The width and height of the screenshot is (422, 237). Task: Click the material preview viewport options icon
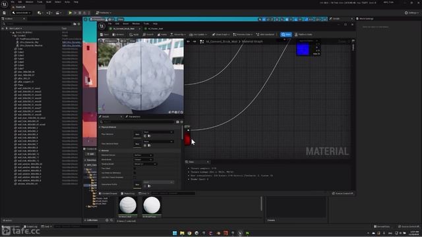click(x=101, y=41)
